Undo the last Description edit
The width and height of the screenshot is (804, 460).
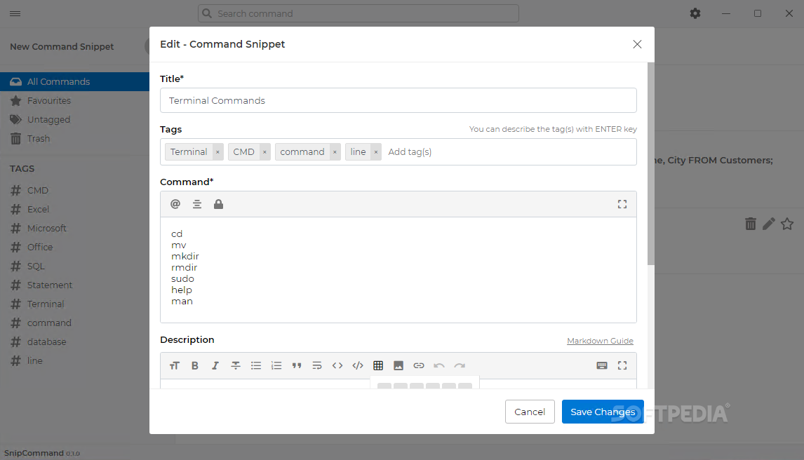pyautogui.click(x=439, y=366)
